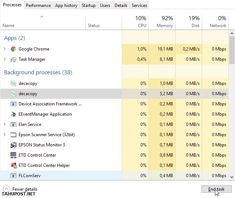Image resolution: width=235 pixels, height=198 pixels.
Task: Click the vertical scrollbar thumb
Action: (232, 50)
